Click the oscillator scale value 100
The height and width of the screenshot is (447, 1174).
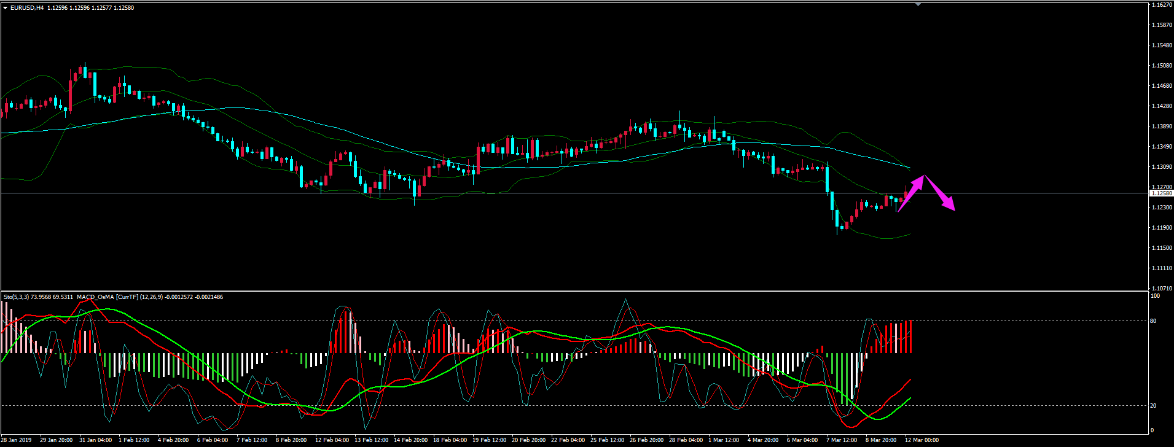(1155, 296)
